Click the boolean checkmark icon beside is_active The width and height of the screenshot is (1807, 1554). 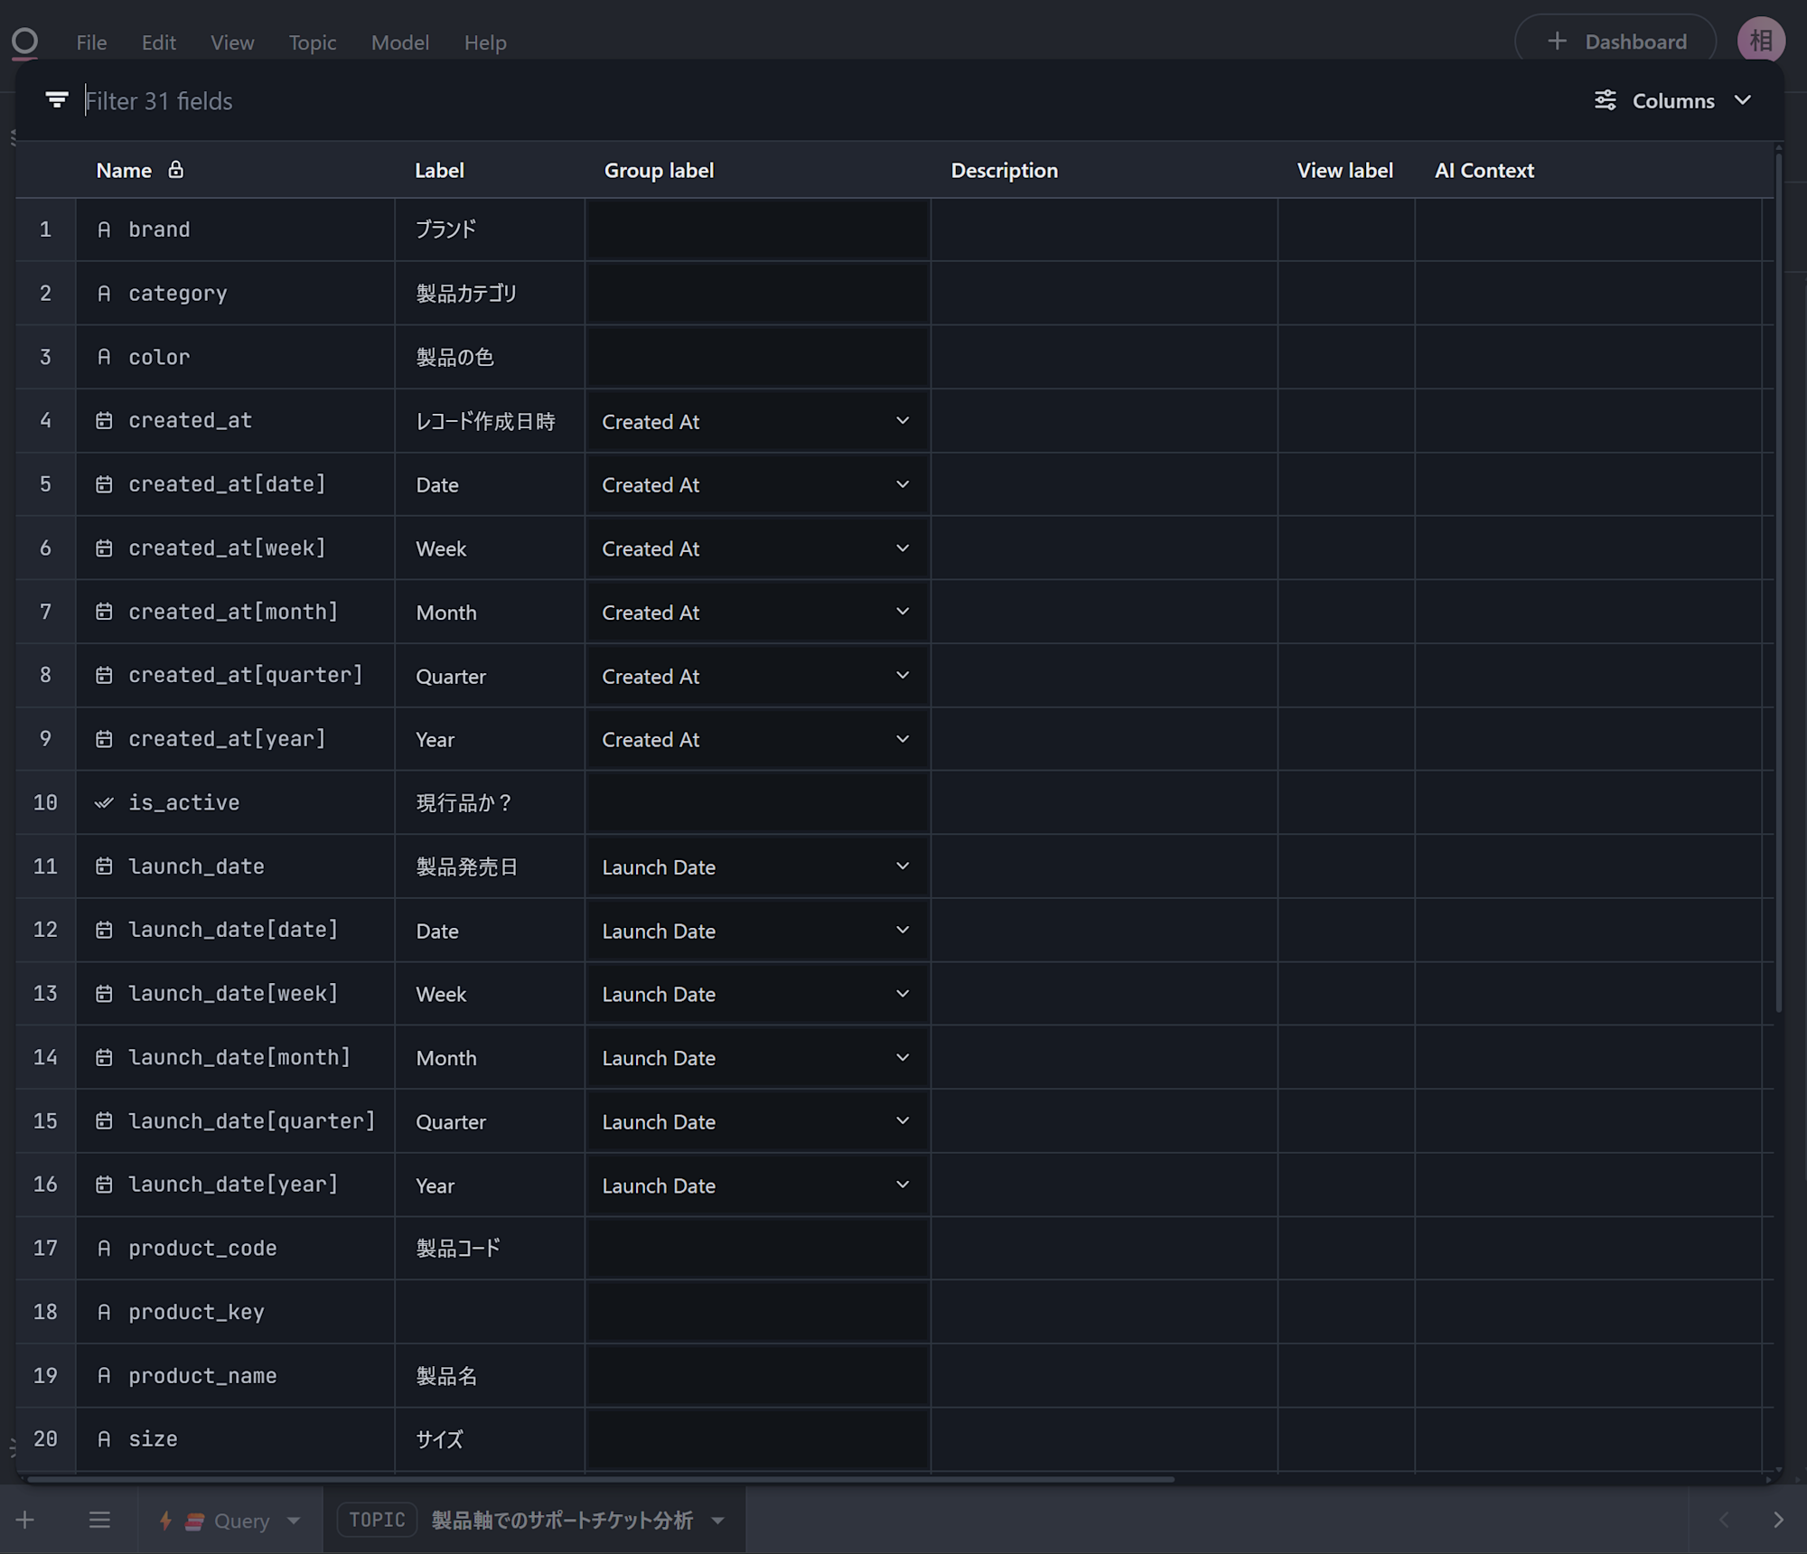coord(105,802)
